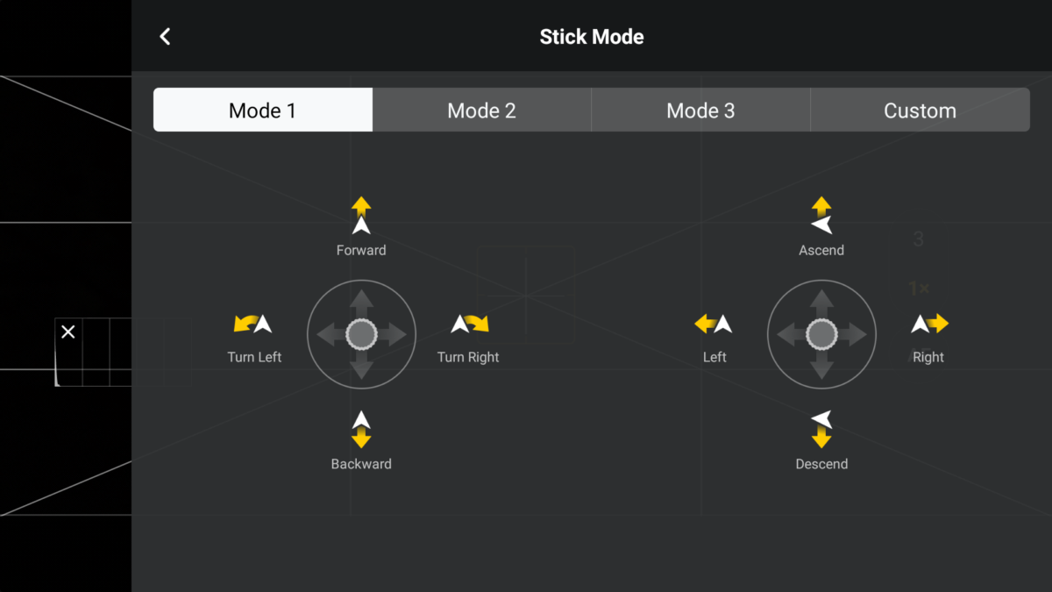Switch to Mode 3 stick layout
The width and height of the screenshot is (1052, 592).
pos(701,110)
